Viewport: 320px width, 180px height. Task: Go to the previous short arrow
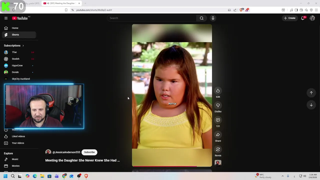coord(311,93)
